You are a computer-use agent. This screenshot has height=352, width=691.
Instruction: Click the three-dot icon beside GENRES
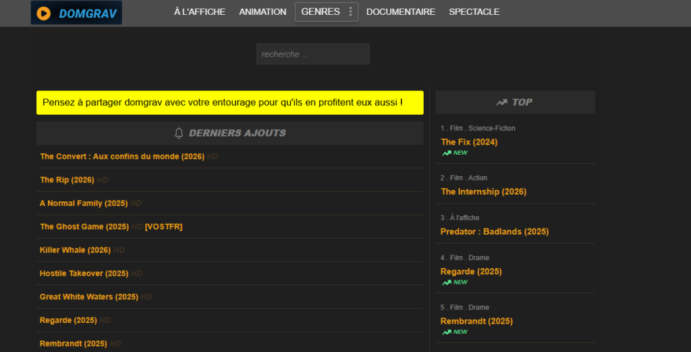click(x=350, y=11)
